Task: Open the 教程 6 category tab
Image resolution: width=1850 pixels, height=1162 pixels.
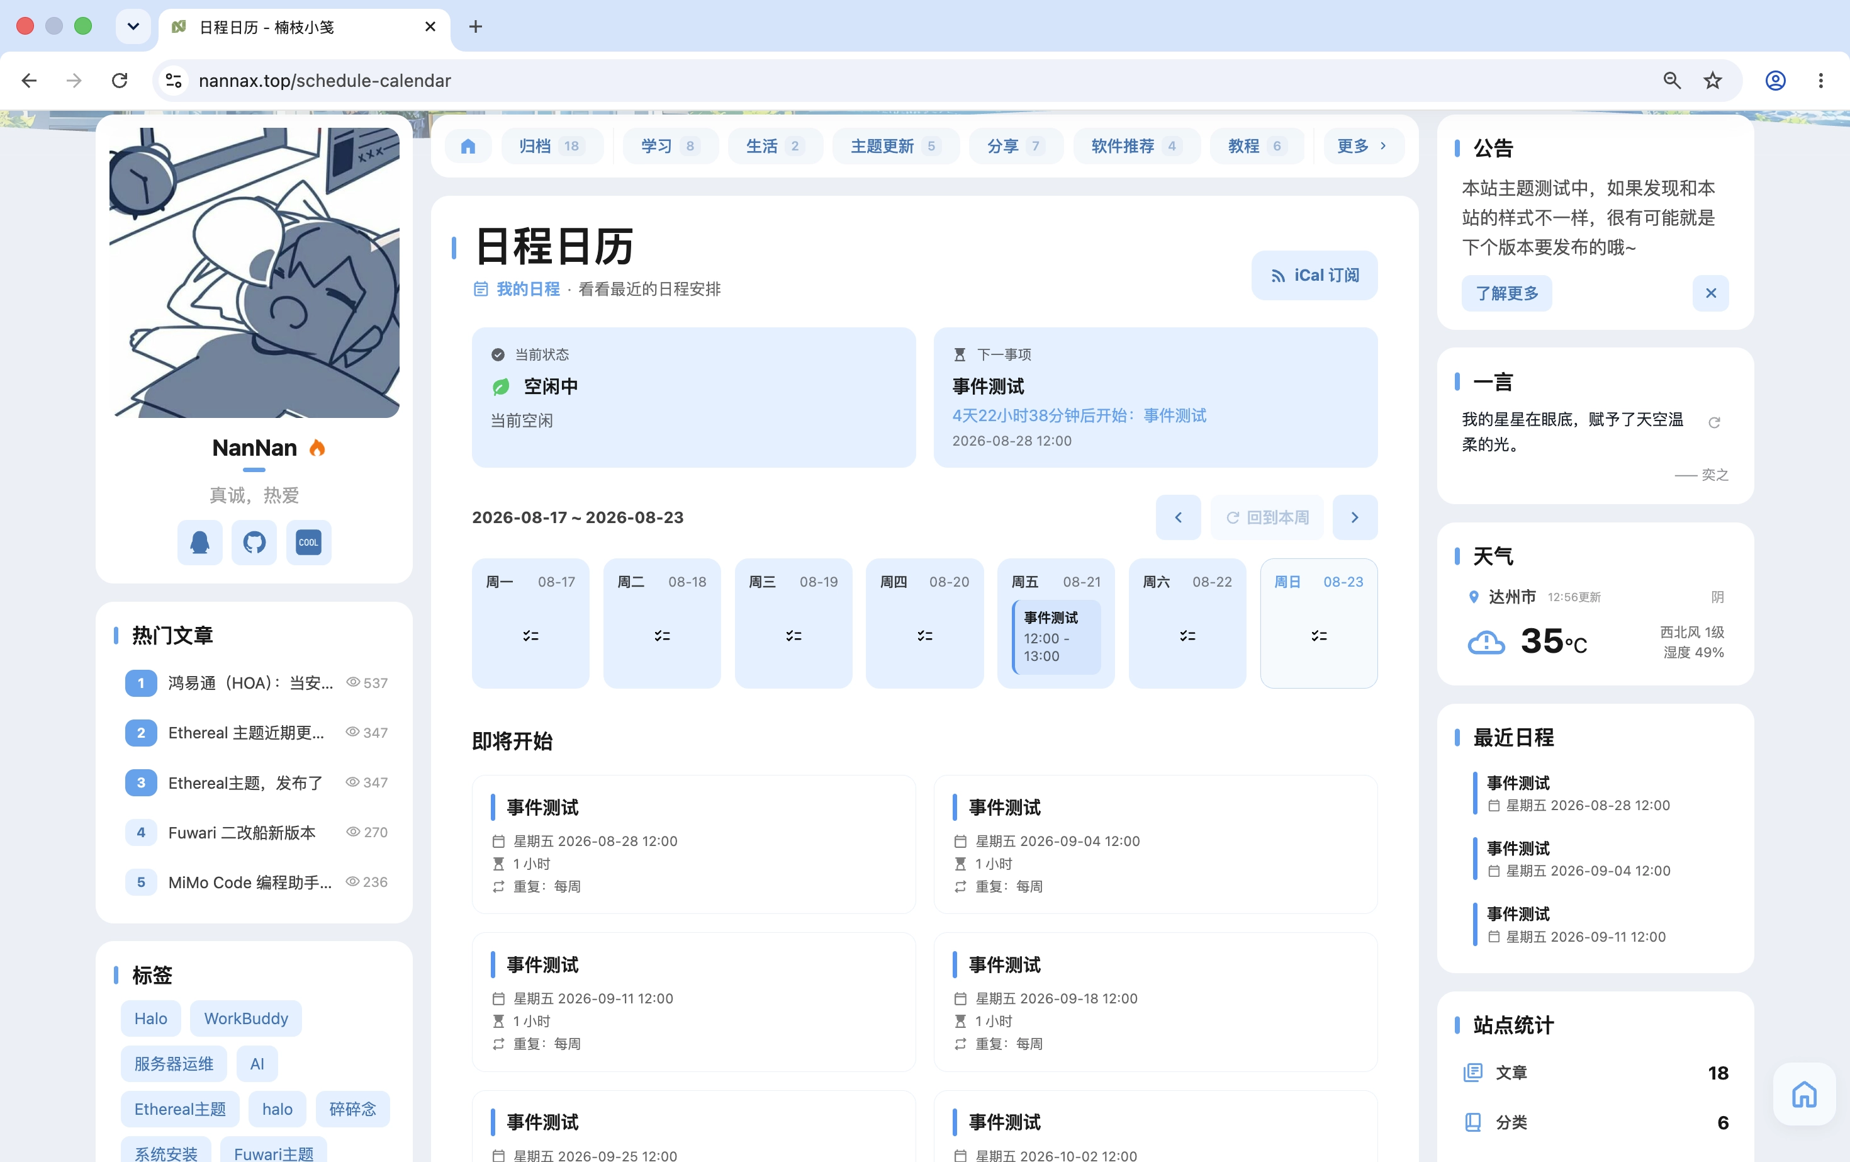Action: 1257,146
